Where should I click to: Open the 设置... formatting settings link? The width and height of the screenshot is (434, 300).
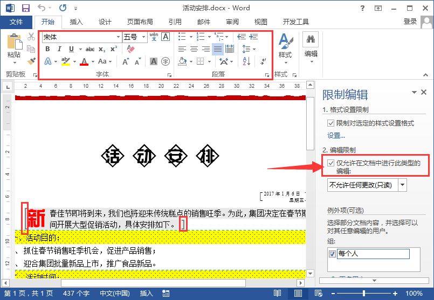tap(336, 136)
